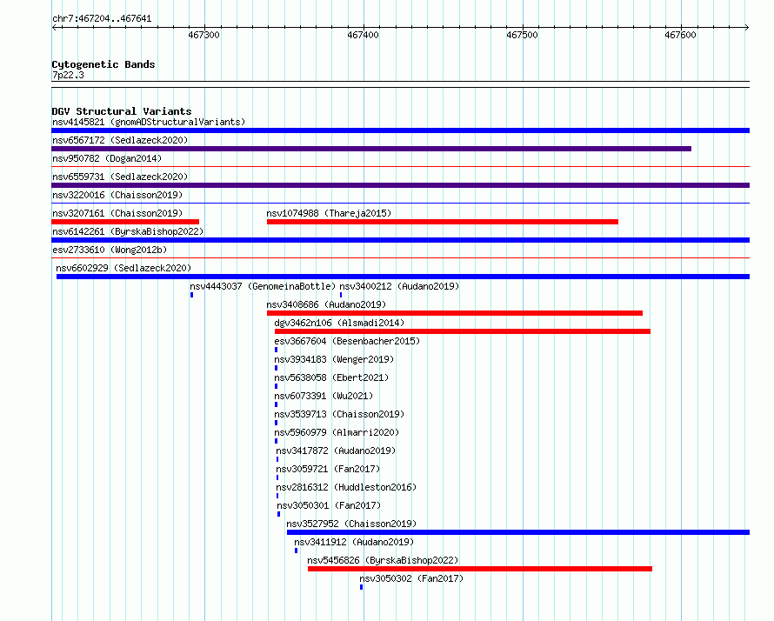The image size is (774, 621).
Task: Open esv3667604 (Besenbacher2015) variant
Action: [x=347, y=341]
